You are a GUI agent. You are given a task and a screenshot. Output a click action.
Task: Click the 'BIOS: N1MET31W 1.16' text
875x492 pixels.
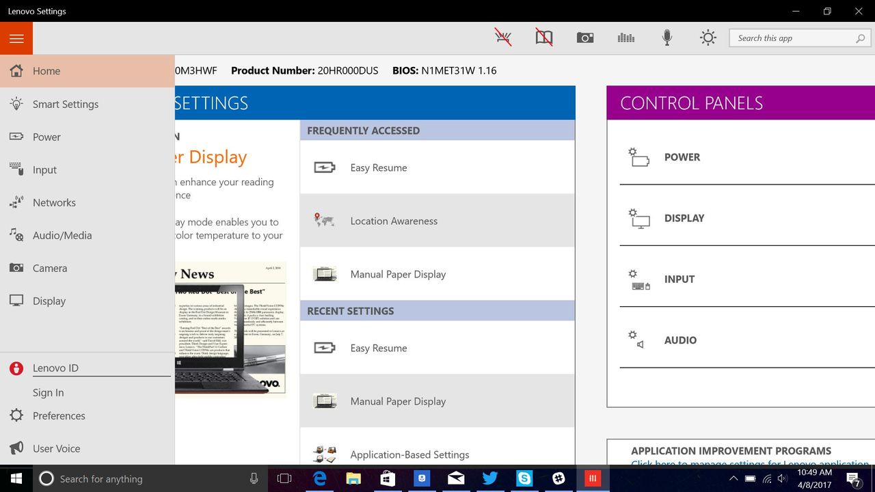pyautogui.click(x=444, y=70)
